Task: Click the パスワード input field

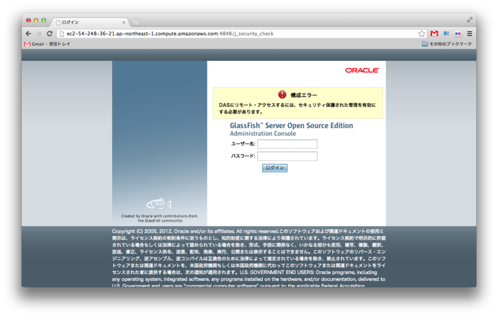Action: click(x=287, y=156)
